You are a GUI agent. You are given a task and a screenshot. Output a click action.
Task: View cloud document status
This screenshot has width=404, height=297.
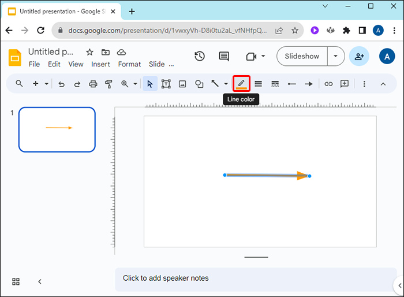(121, 52)
